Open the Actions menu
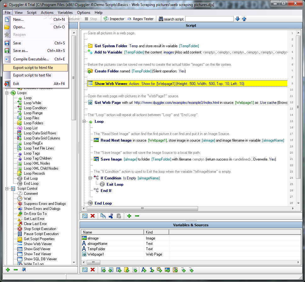The width and height of the screenshot is (305, 282). click(x=47, y=13)
